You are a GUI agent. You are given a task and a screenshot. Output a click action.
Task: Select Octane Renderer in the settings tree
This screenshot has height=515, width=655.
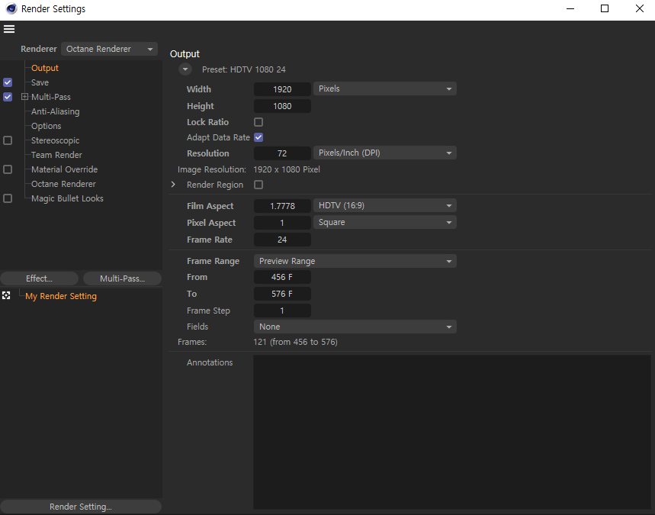(63, 184)
